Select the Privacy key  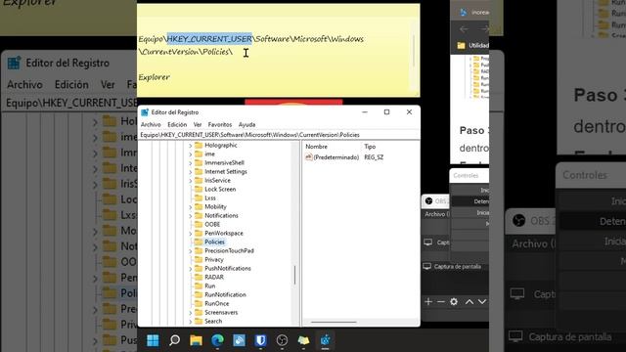pos(214,259)
